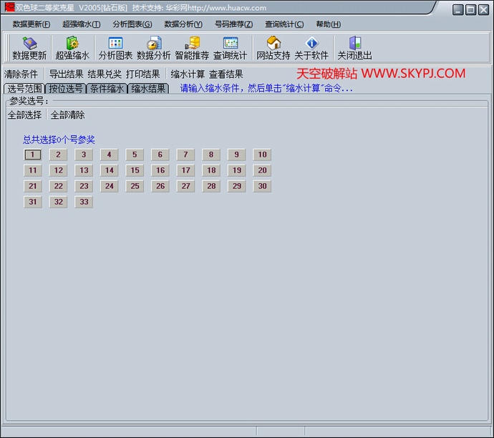Toggle number 7 ball selection

click(185, 155)
